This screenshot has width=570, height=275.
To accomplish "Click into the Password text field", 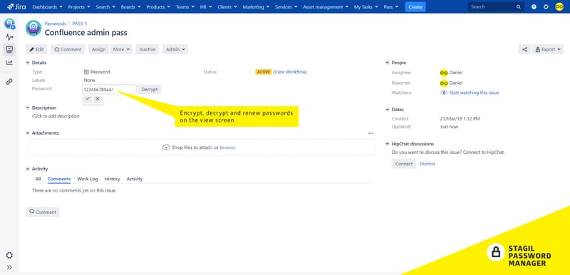I will (x=110, y=89).
